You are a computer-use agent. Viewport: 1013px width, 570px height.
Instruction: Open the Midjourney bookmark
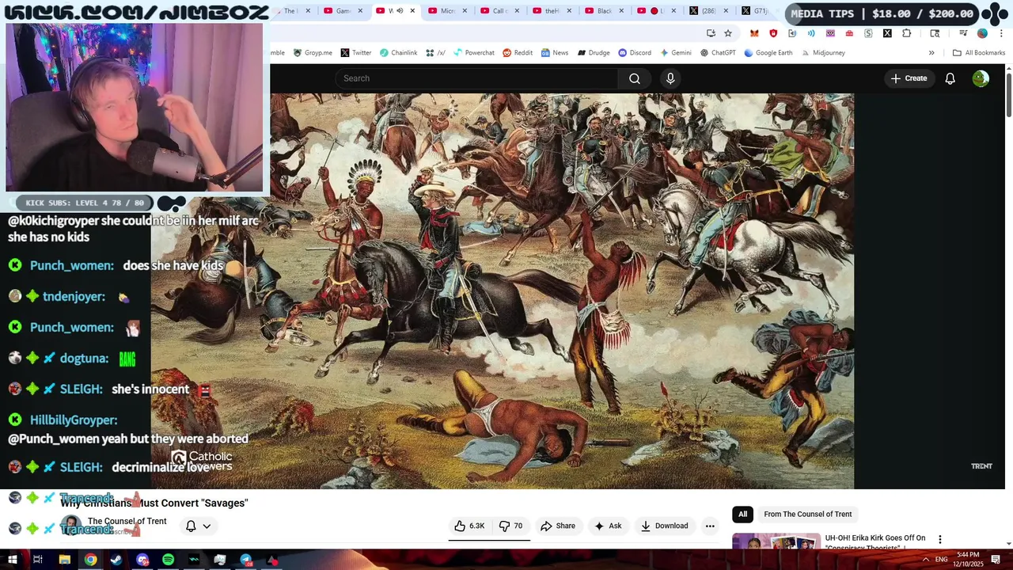pos(822,53)
